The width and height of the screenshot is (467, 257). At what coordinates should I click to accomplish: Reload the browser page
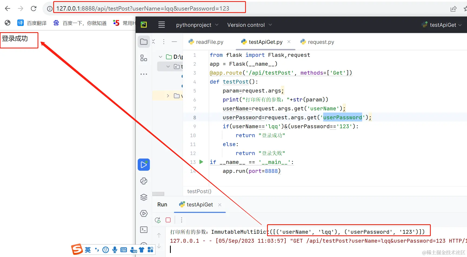(x=34, y=8)
